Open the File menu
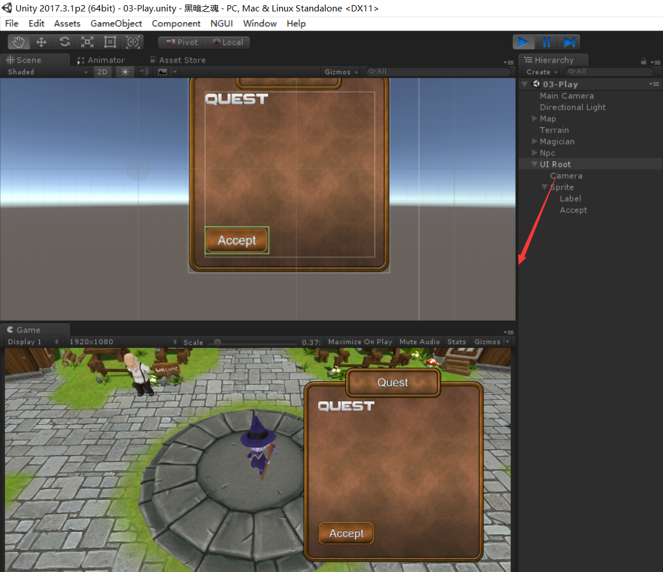The image size is (663, 572). pyautogui.click(x=12, y=24)
